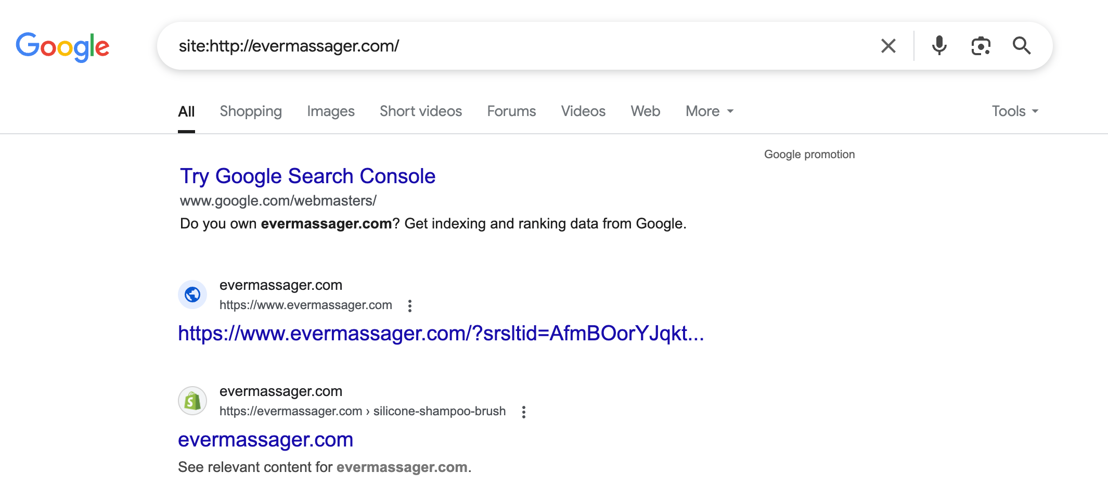Click the globe favicon of first result
The height and width of the screenshot is (485, 1108).
[192, 295]
